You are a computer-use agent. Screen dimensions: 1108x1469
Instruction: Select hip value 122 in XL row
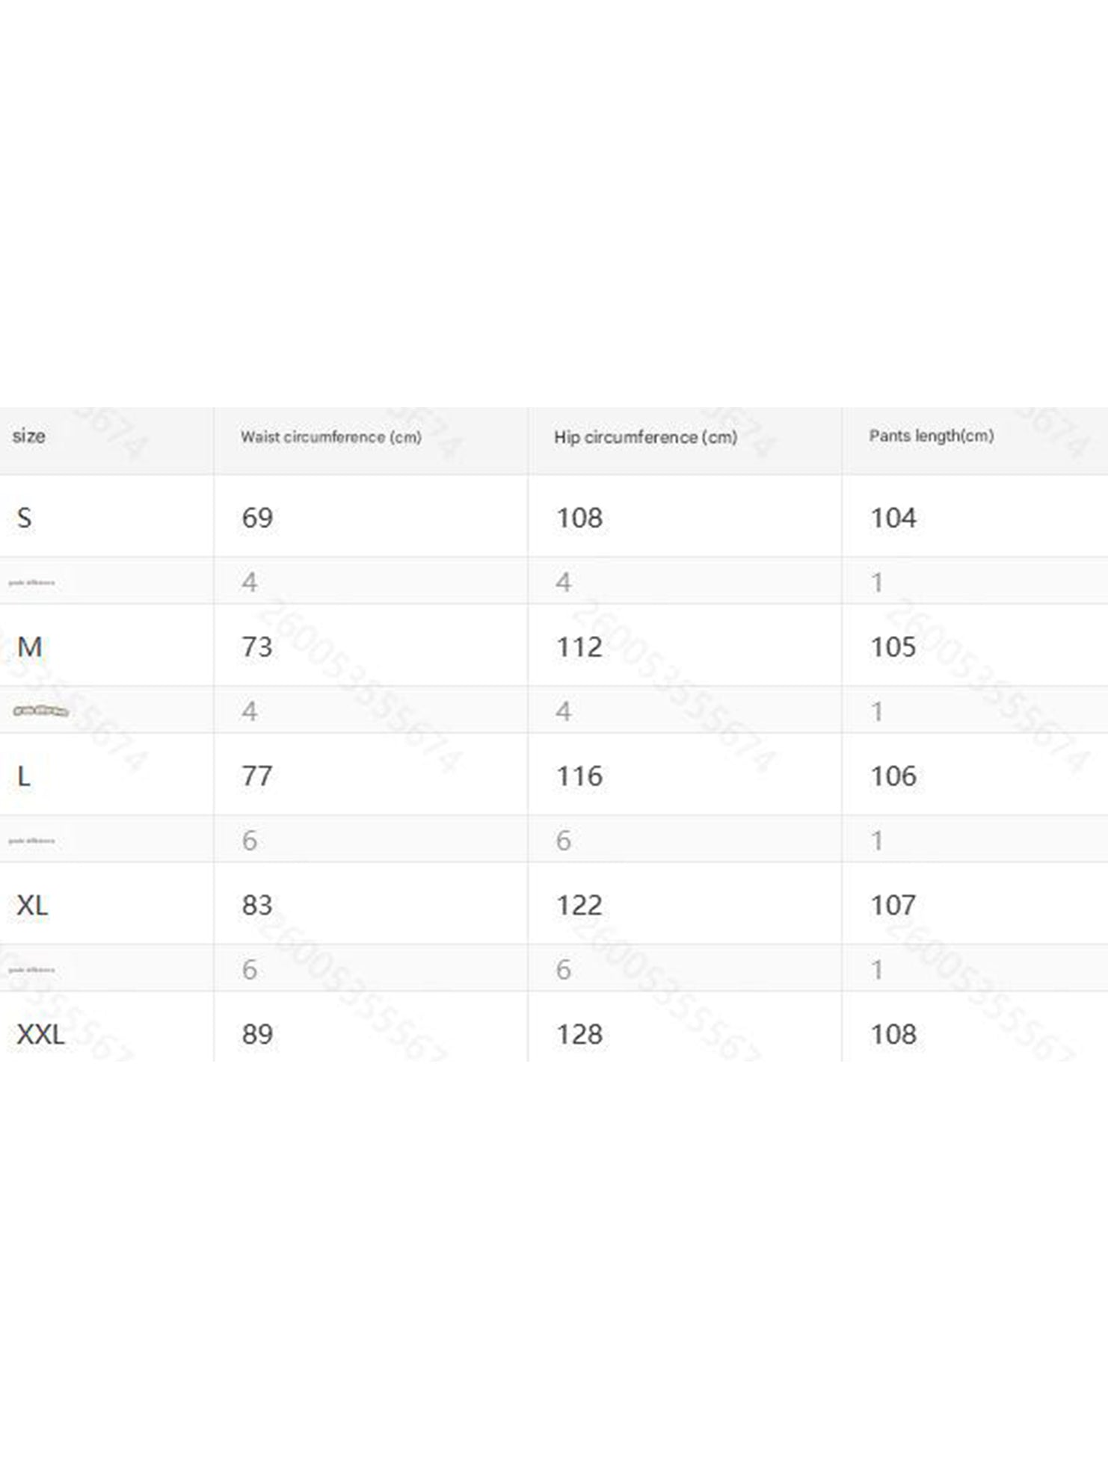point(579,906)
